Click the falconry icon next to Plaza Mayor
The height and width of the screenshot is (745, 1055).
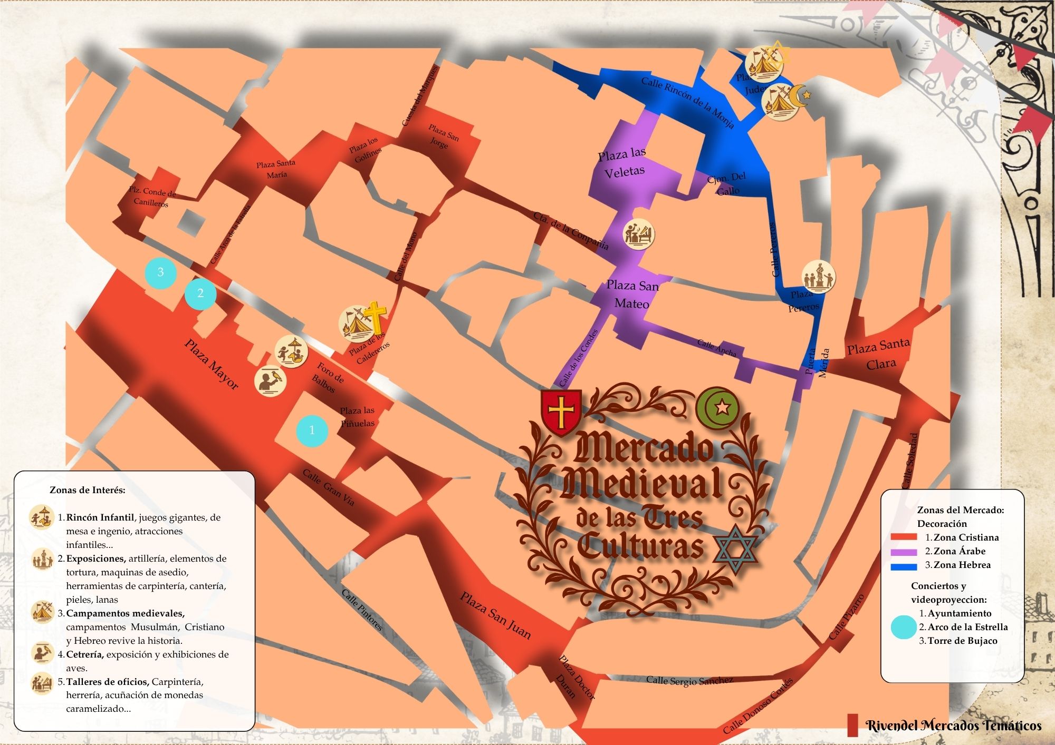tap(270, 380)
